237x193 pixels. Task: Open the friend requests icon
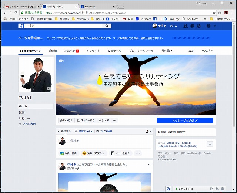coord(186,26)
